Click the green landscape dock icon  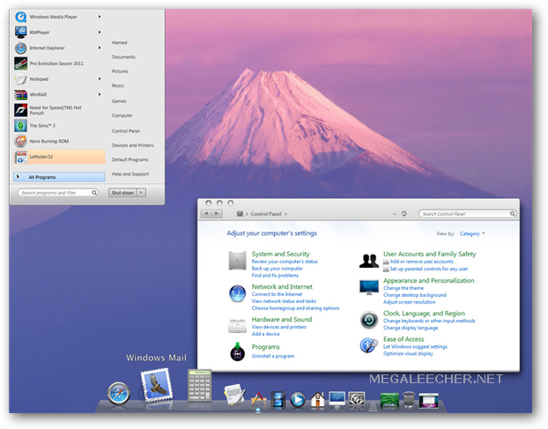(x=389, y=400)
